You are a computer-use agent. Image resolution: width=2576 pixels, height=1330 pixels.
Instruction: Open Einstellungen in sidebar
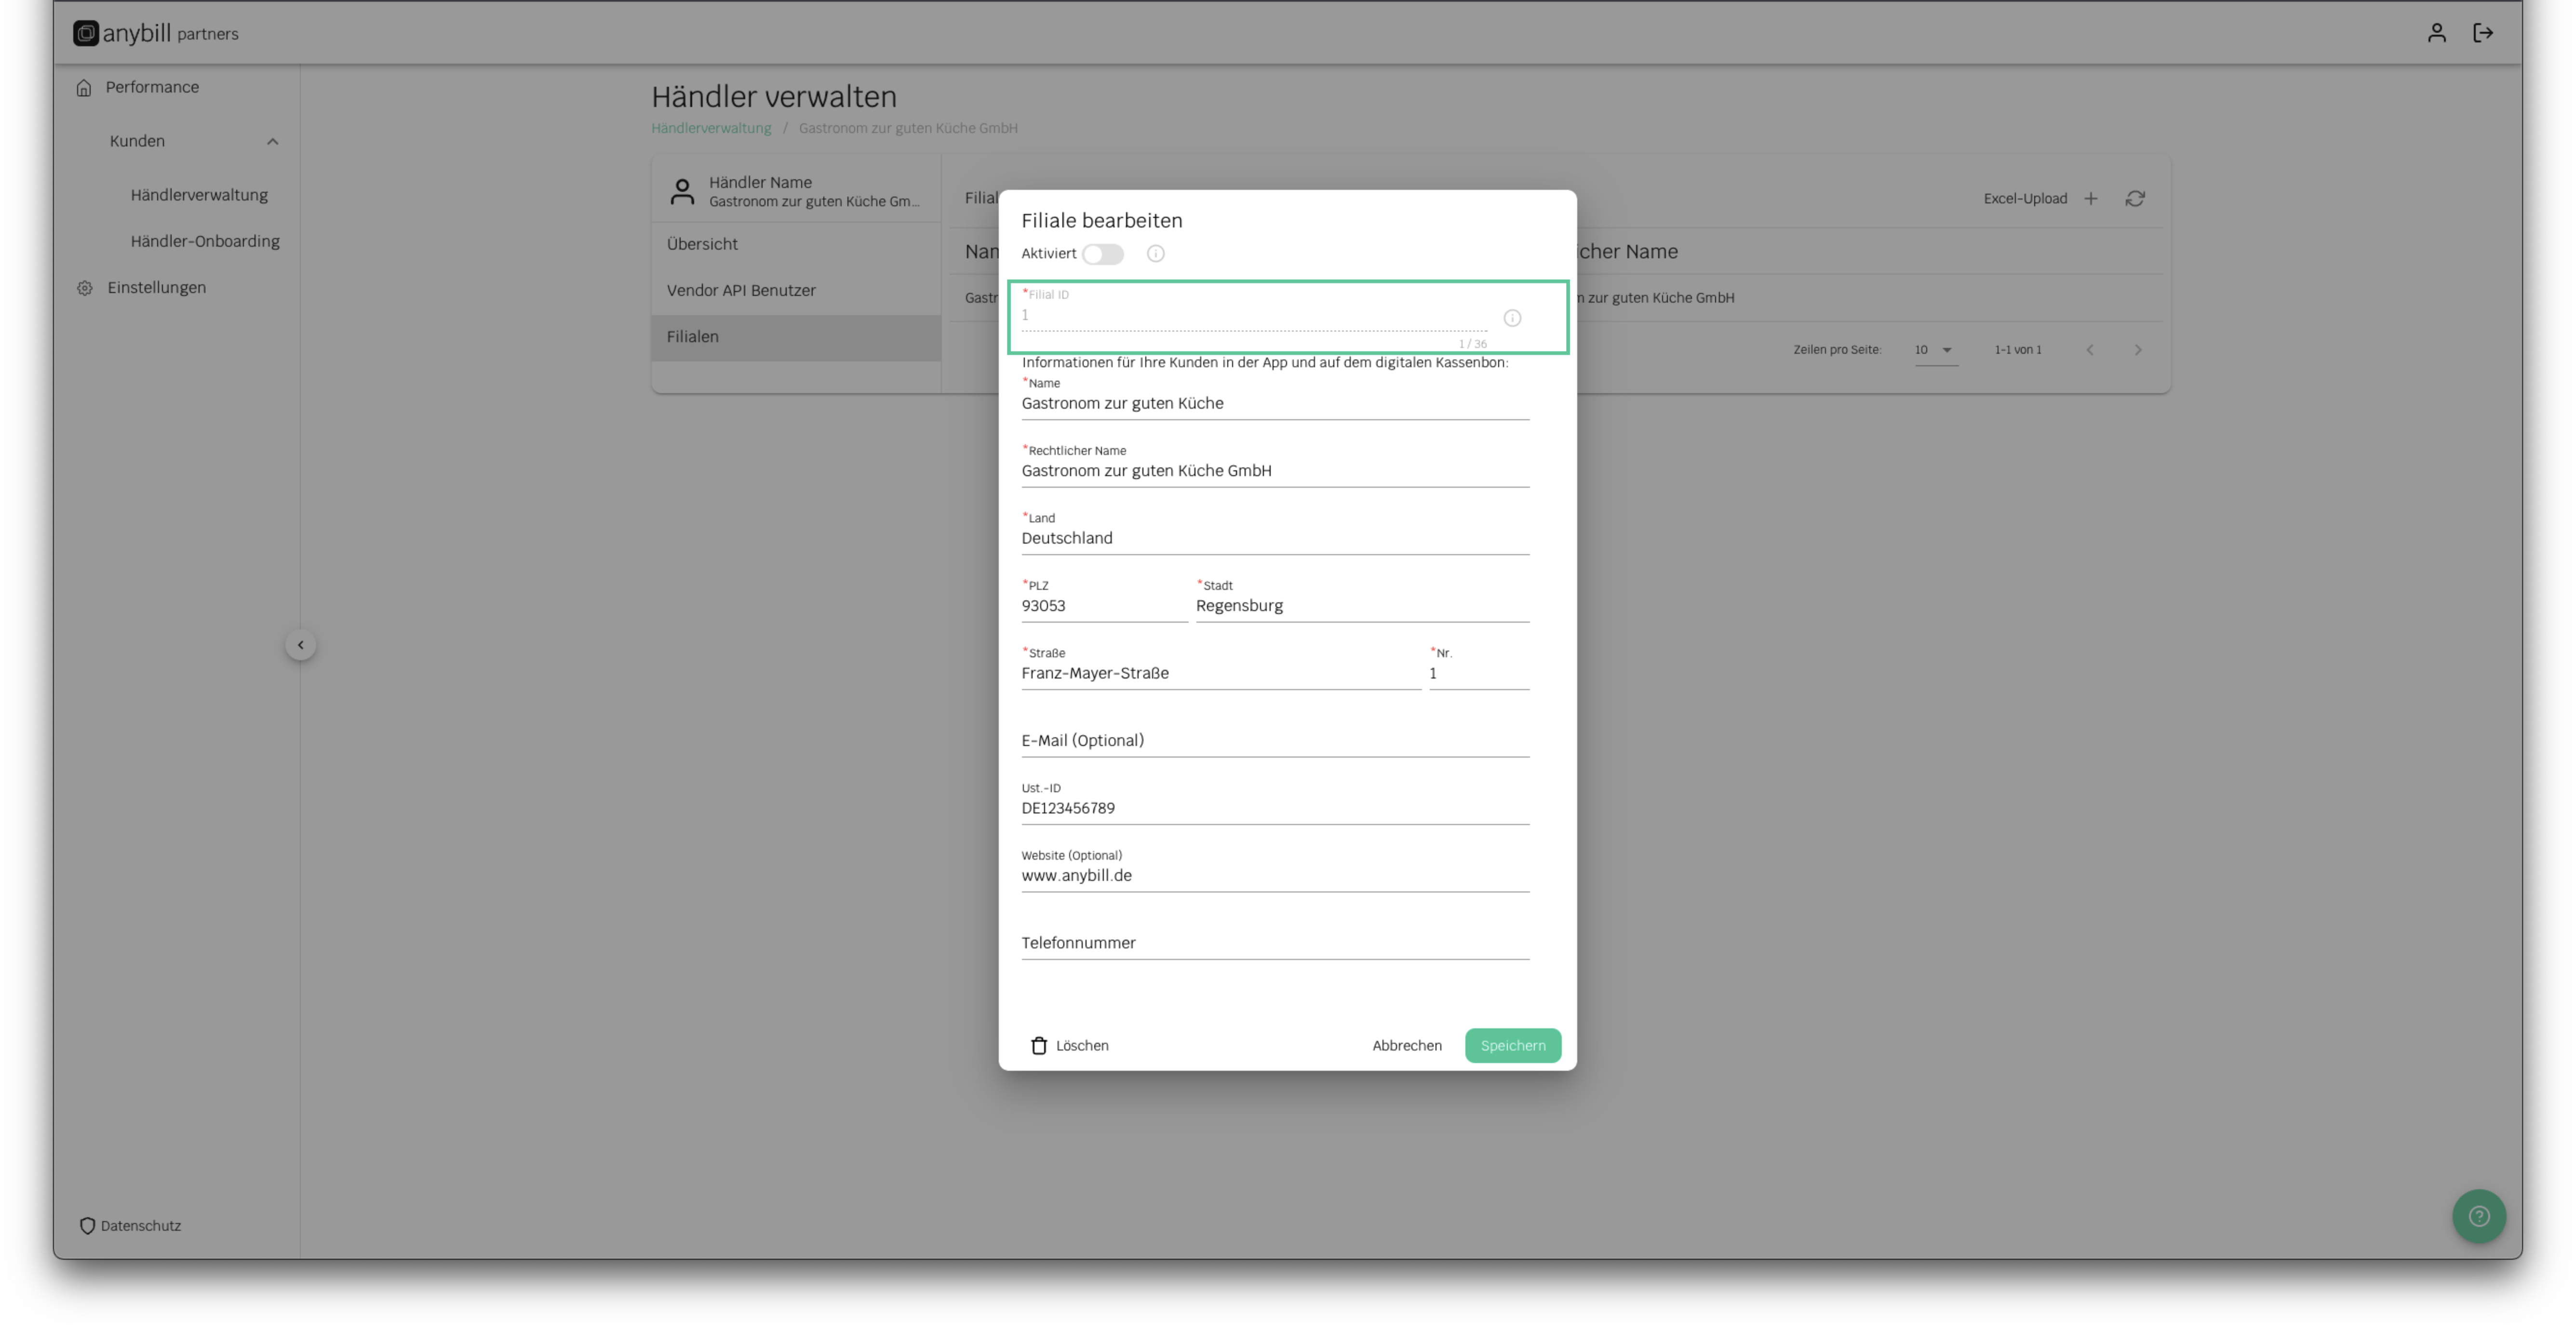click(157, 288)
